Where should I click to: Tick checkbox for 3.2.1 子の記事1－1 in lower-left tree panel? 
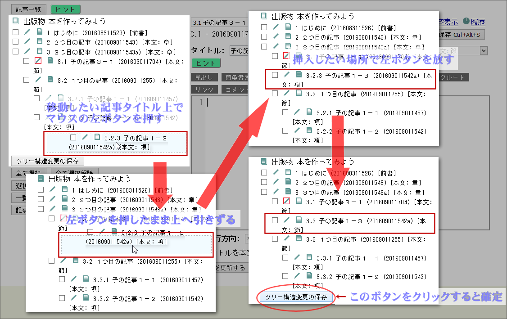(x=62, y=279)
